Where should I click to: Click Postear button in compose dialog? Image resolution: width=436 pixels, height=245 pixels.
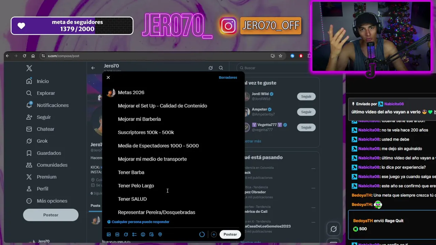pyautogui.click(x=230, y=234)
